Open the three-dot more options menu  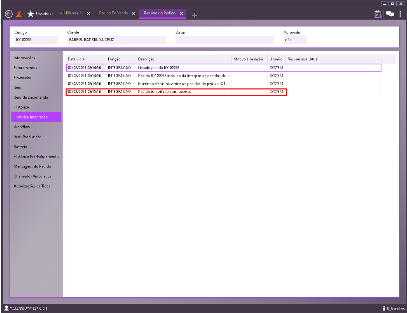point(400,14)
